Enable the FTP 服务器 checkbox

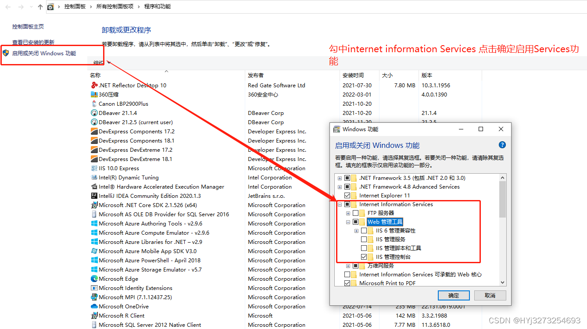tap(356, 213)
